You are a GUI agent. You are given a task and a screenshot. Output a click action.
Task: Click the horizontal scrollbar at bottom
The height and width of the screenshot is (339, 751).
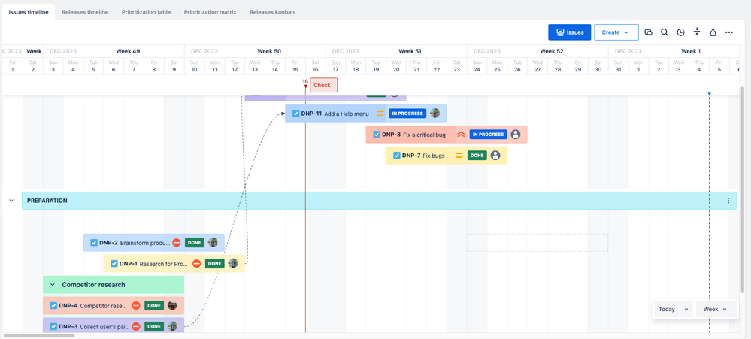tap(39, 336)
